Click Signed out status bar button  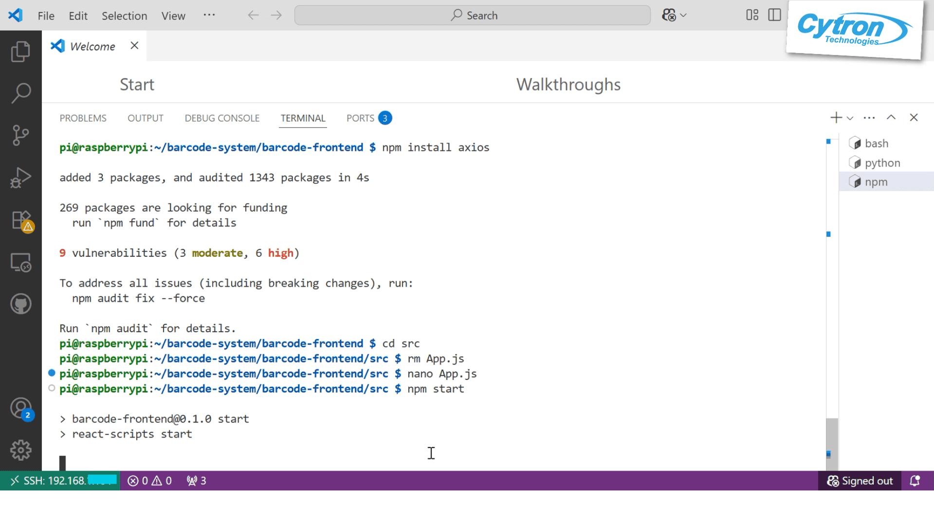[x=860, y=481]
